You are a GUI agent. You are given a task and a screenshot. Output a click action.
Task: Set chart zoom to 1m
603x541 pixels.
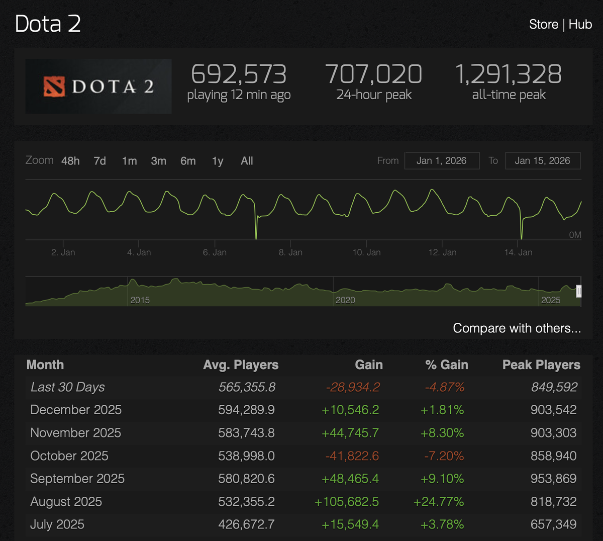tap(129, 161)
